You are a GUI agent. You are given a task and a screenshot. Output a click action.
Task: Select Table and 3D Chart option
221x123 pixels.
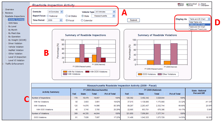[x=200, y=27]
